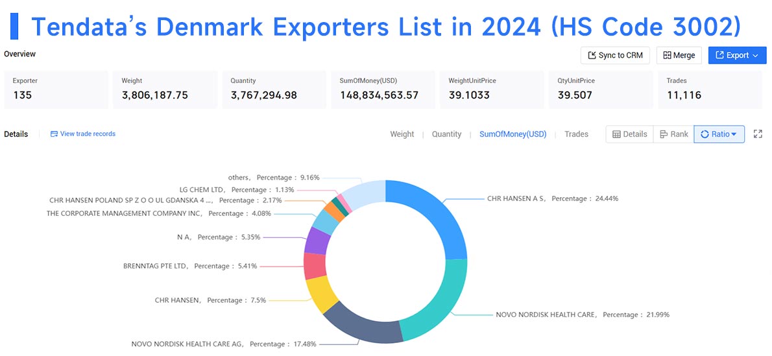Click the LG CHEM LTD 1.13% label
The height and width of the screenshot is (356, 772).
tap(236, 189)
